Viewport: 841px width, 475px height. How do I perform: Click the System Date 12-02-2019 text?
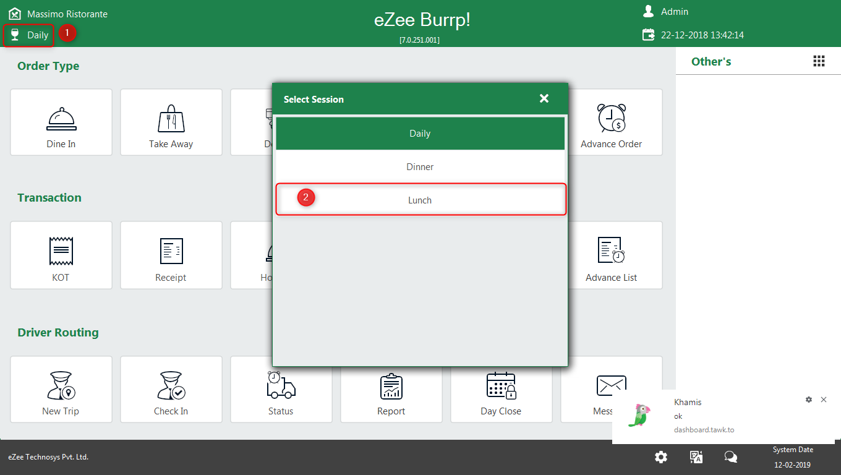coord(793,457)
